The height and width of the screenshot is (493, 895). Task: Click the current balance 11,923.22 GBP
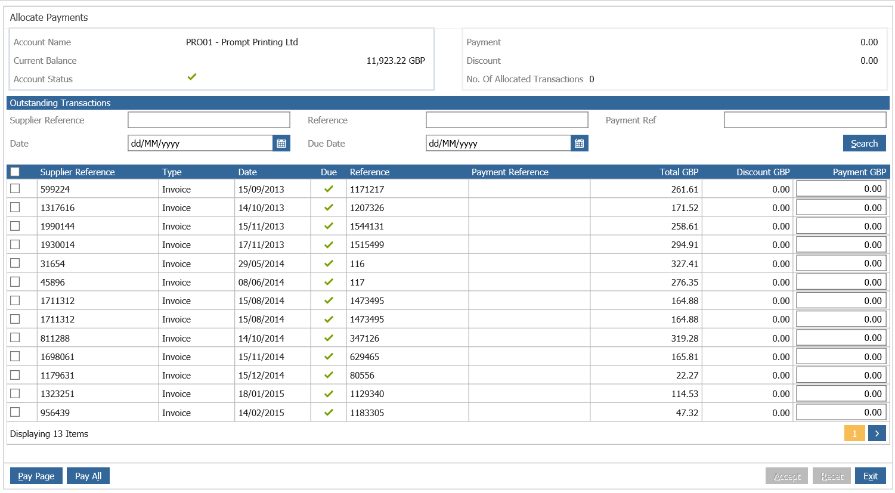coord(395,61)
